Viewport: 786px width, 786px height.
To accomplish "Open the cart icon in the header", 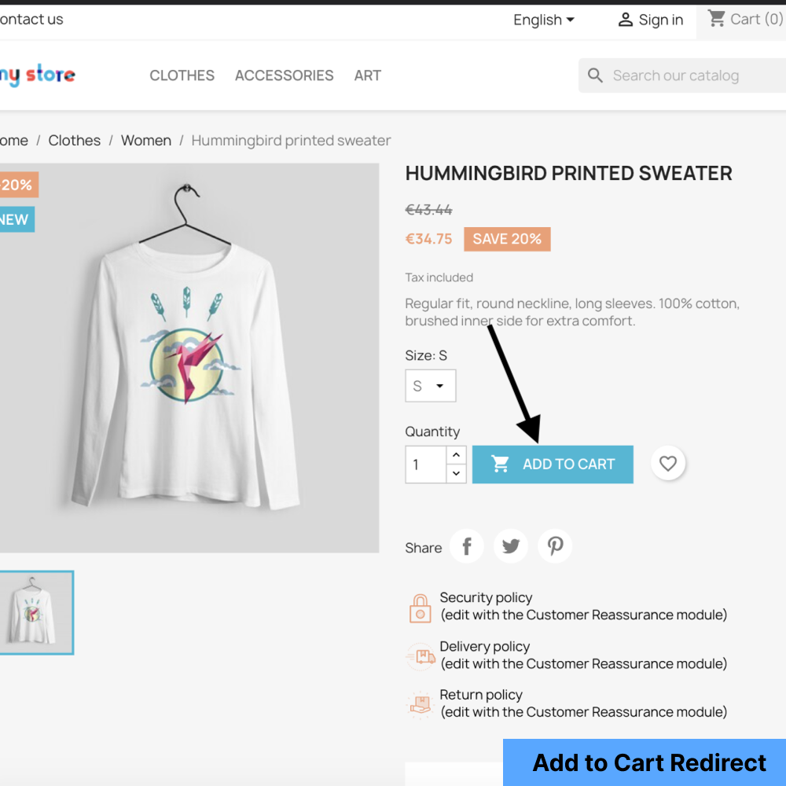I will pyautogui.click(x=716, y=18).
